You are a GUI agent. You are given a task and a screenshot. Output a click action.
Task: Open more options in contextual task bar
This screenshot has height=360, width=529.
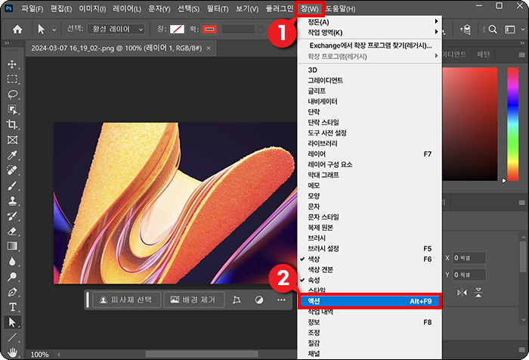(x=281, y=300)
